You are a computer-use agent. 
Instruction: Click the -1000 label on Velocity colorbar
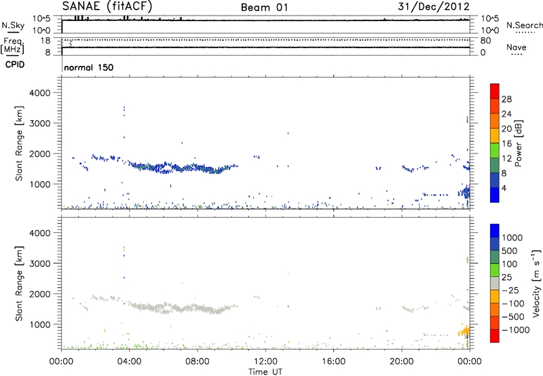tap(516, 330)
